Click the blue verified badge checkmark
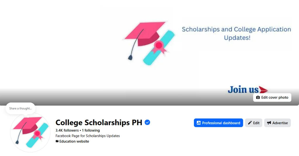 pyautogui.click(x=147, y=122)
